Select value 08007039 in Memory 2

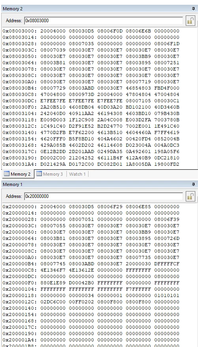53,50
